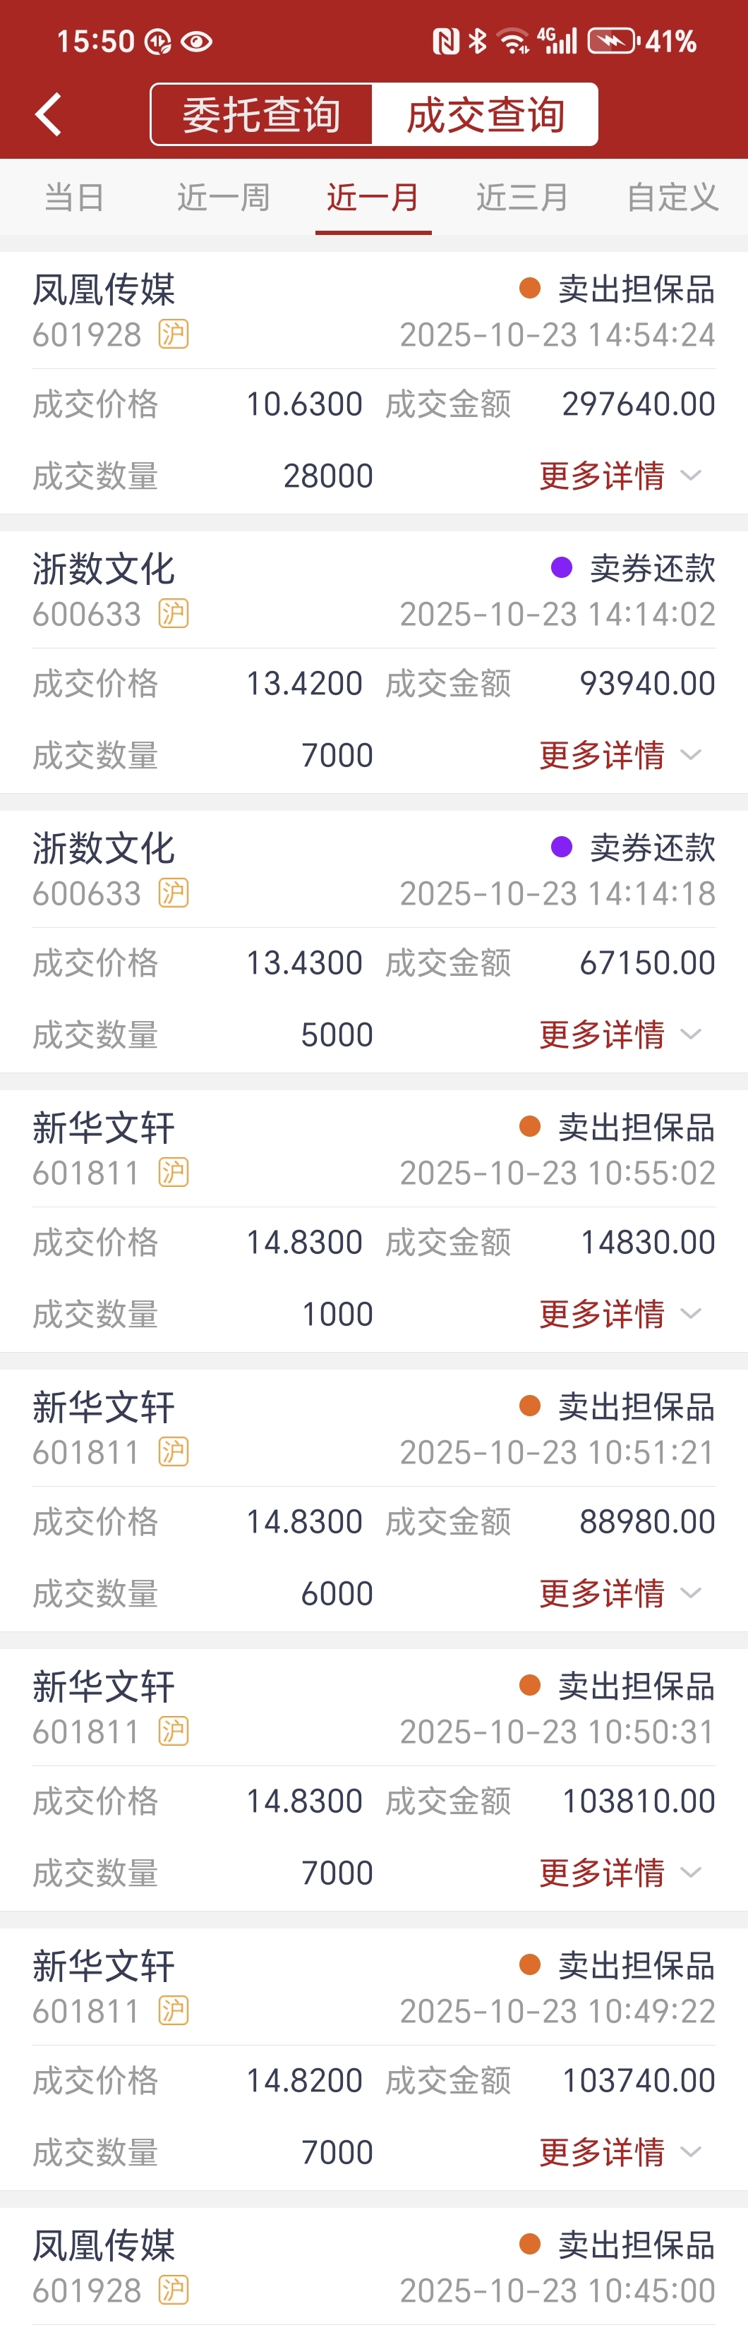Tap the NFC icon in the status bar
This screenshot has height=2337, width=748.
pos(446,41)
